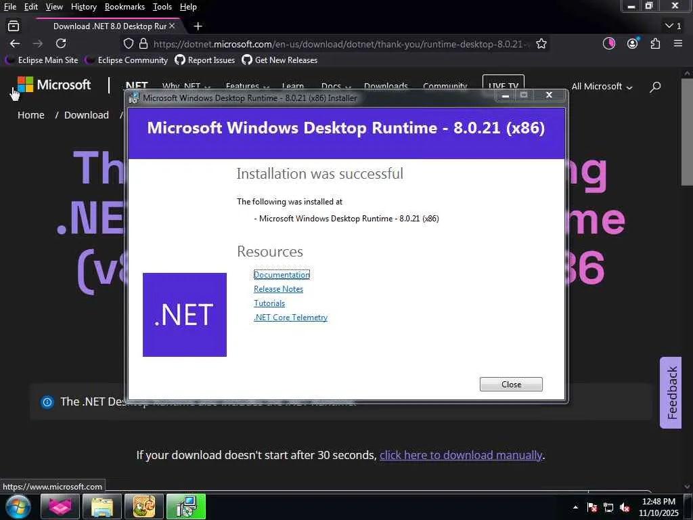This screenshot has width=693, height=520.
Task: Click the muted volume tray icon
Action: tap(625, 508)
